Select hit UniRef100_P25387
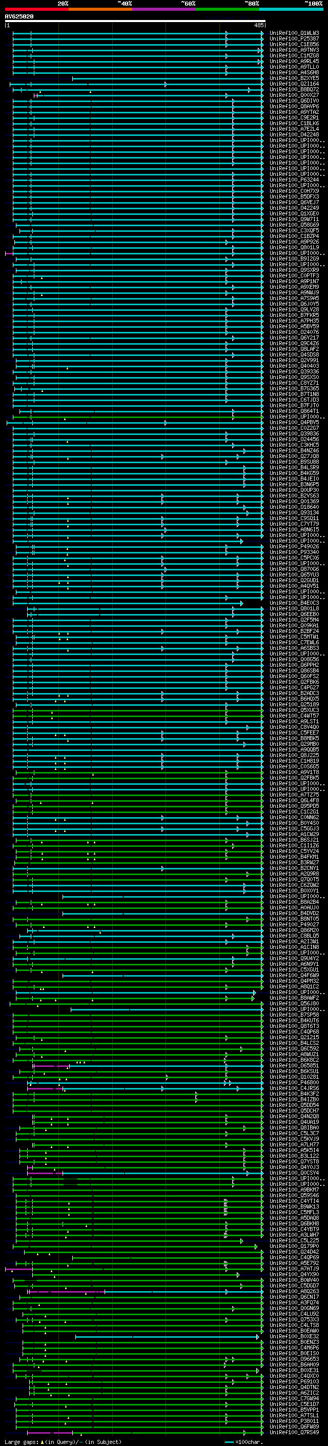The width and height of the screenshot is (328, 1446). 294,39
